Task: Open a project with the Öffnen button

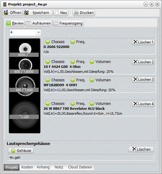Action: point(13,13)
